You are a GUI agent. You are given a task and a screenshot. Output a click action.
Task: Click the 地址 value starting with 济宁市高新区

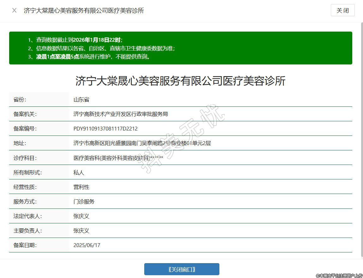142,143
